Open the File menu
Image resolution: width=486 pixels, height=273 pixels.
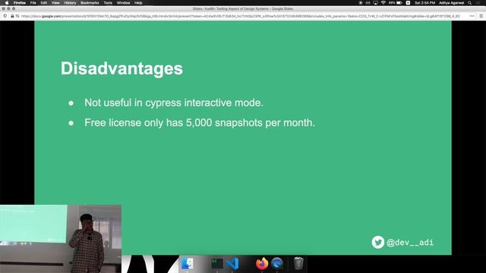click(x=33, y=3)
